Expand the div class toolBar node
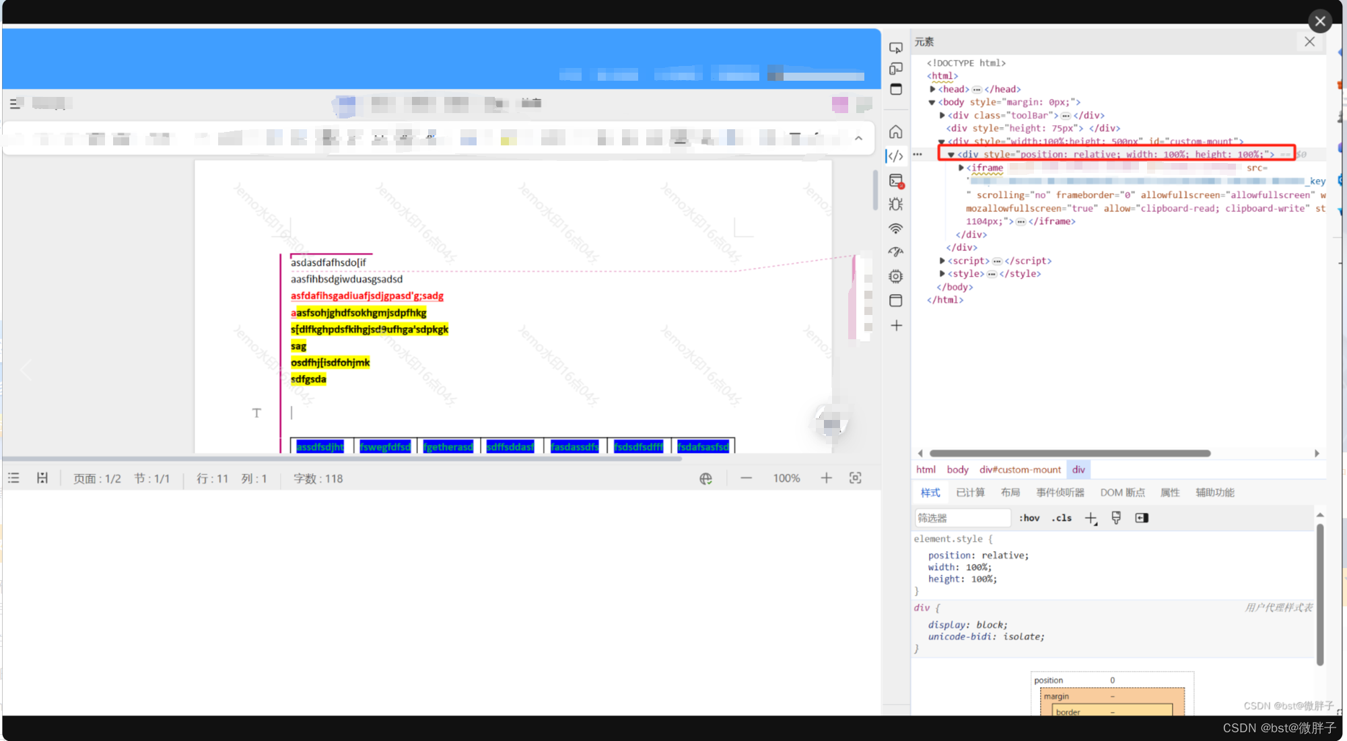The width and height of the screenshot is (1347, 741). point(942,115)
